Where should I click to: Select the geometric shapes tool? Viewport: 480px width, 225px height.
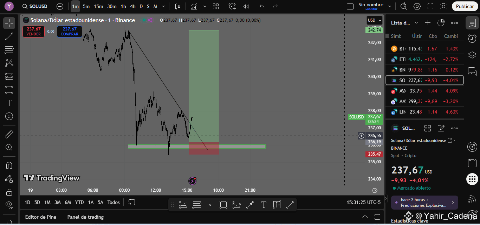coord(9,90)
